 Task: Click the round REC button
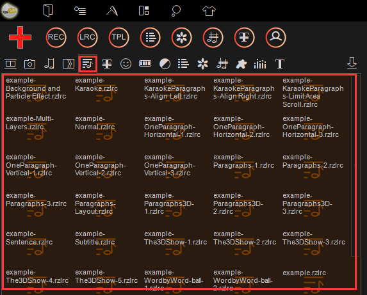(56, 37)
